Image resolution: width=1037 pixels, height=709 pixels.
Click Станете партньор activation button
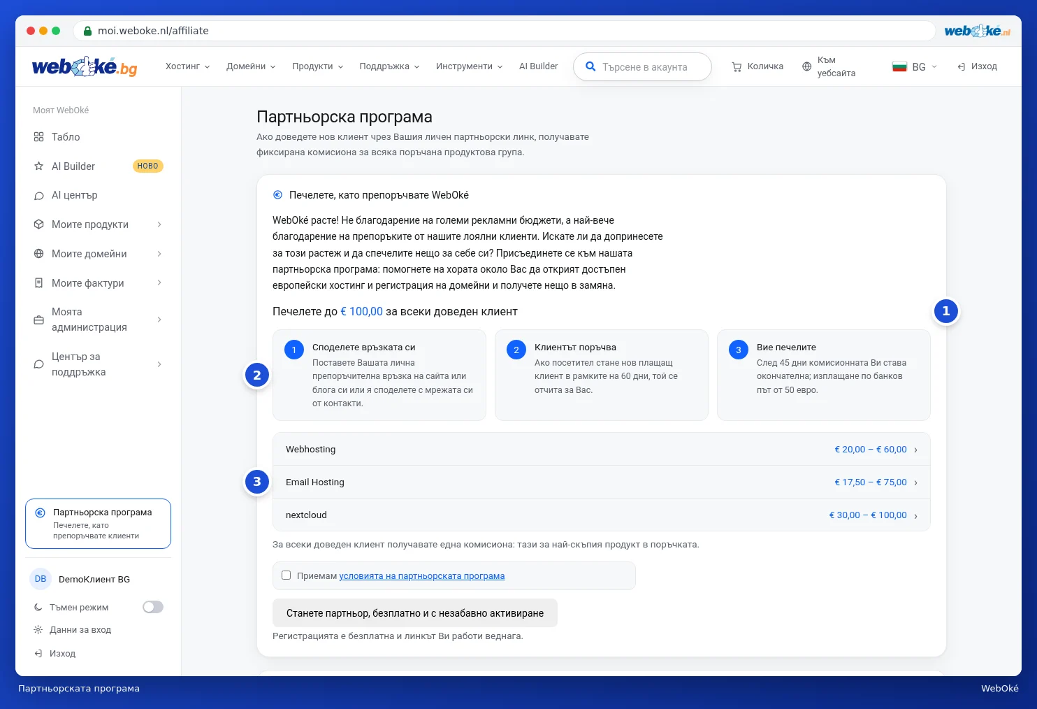click(x=415, y=613)
